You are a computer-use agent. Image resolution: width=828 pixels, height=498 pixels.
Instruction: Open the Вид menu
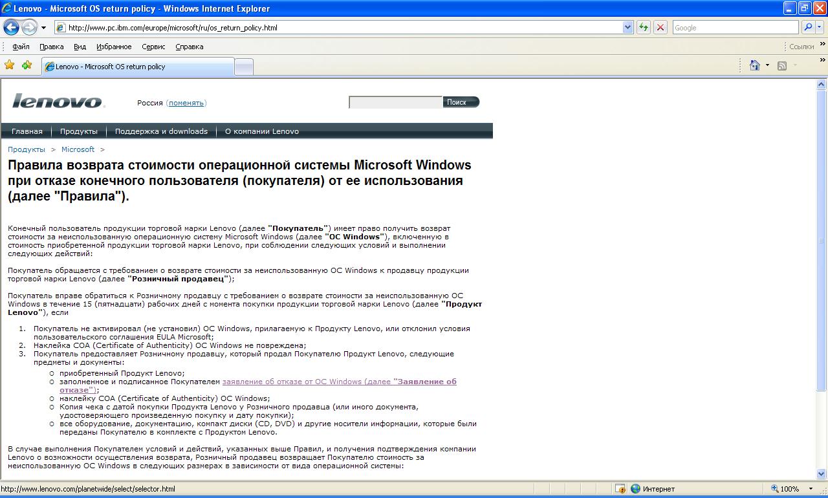click(80, 47)
